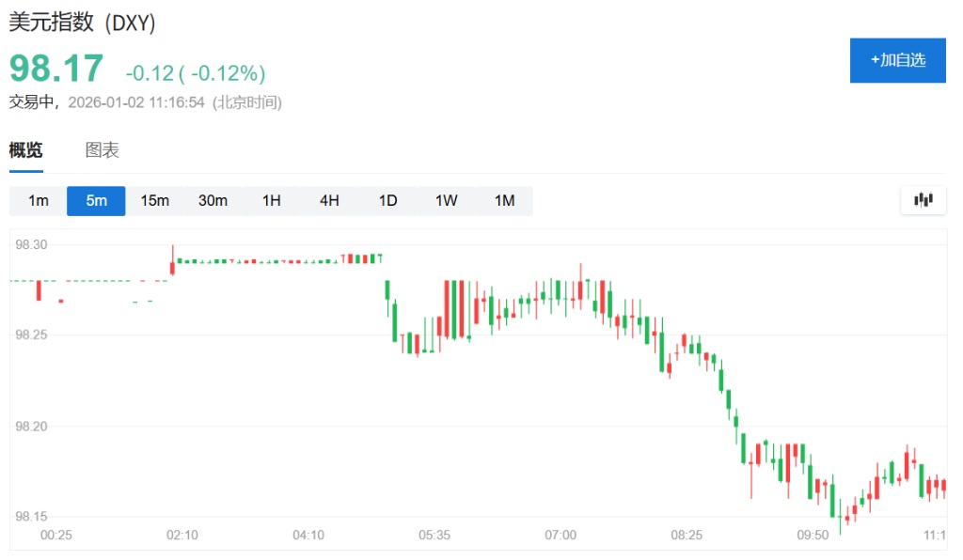
Task: Change interval to 4H
Action: (x=329, y=201)
